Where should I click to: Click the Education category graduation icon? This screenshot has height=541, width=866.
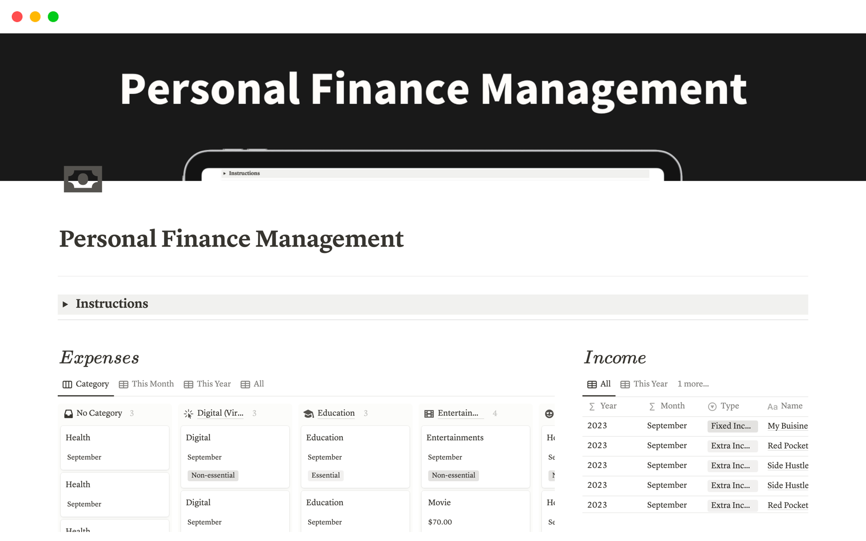[308, 413]
